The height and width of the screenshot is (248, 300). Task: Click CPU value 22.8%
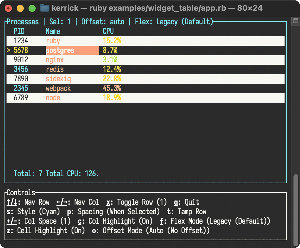(112, 79)
